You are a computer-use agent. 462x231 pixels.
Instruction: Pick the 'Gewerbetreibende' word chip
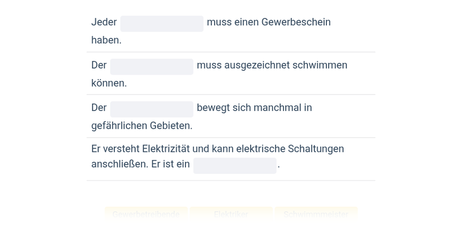146,214
